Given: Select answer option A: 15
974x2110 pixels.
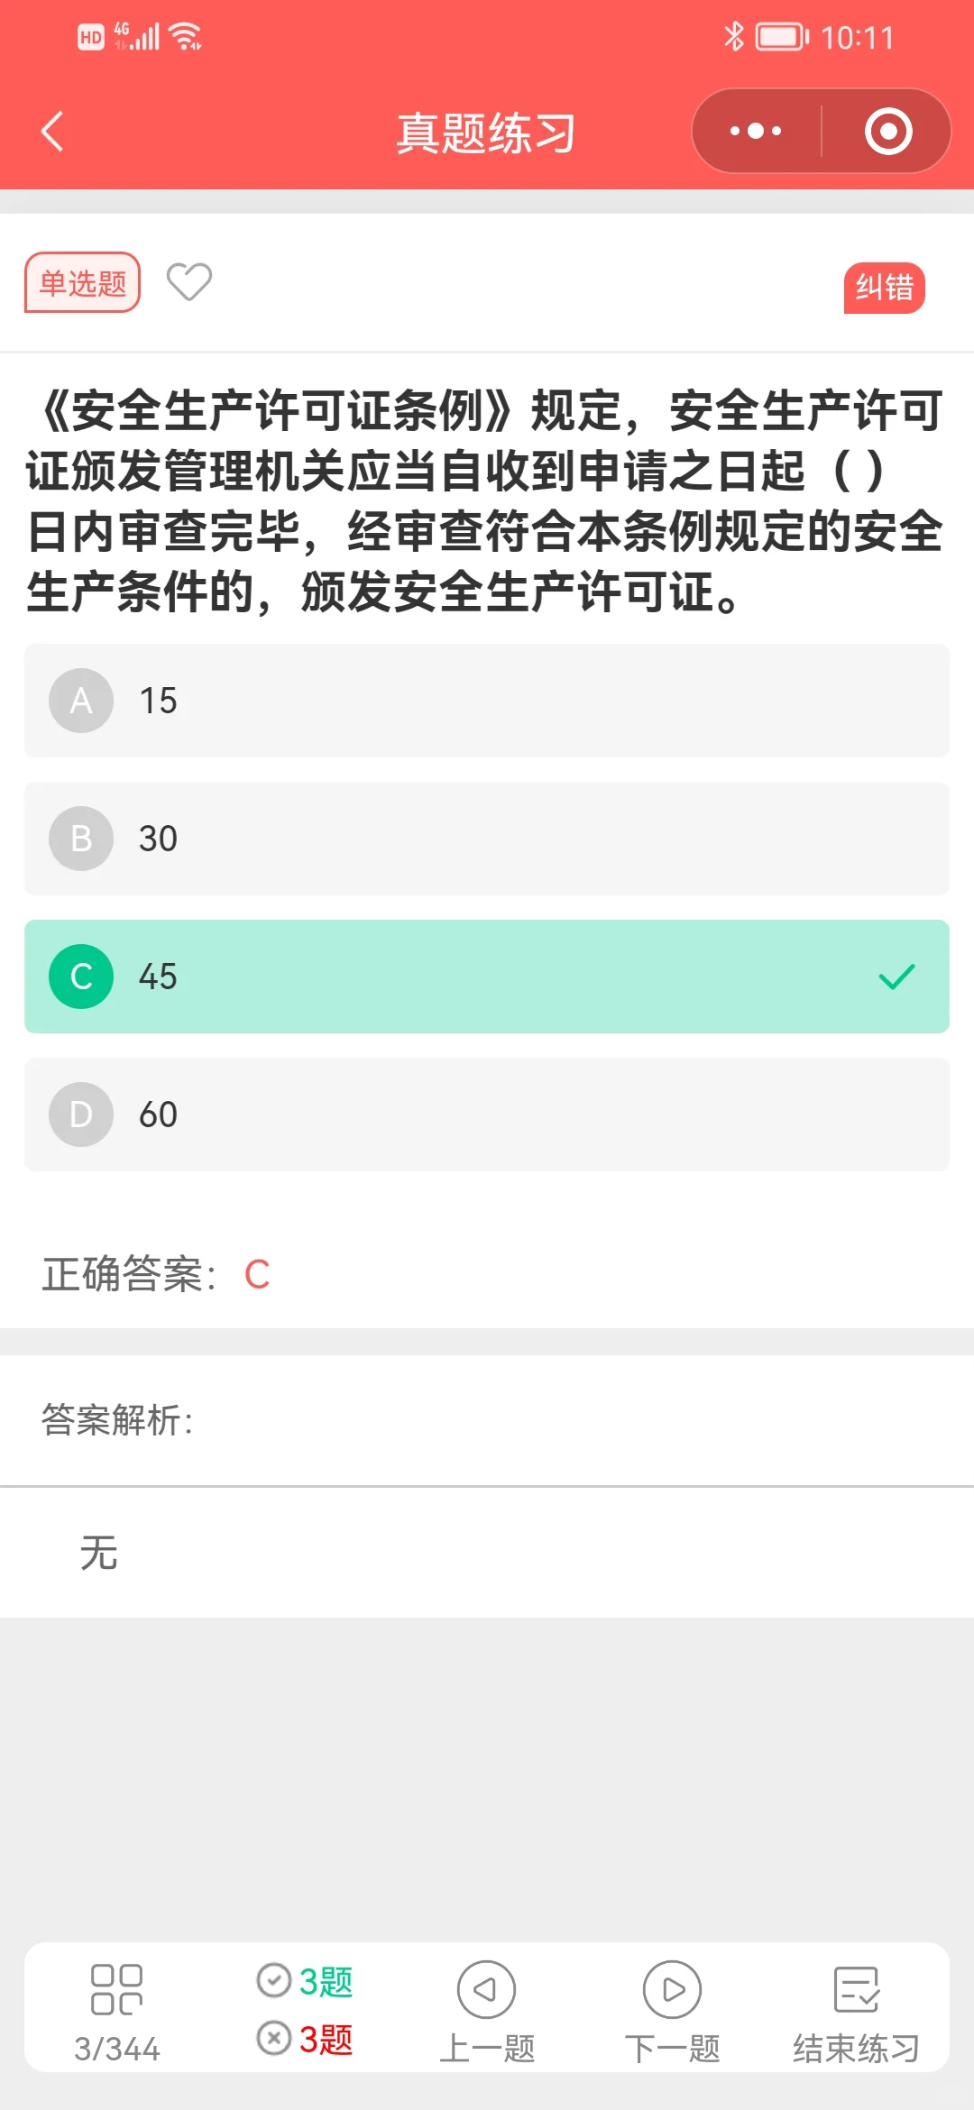Looking at the screenshot, I should 487,701.
